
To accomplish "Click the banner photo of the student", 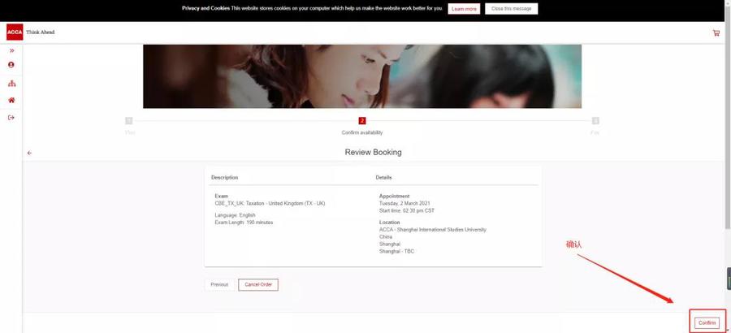I will 362,76.
